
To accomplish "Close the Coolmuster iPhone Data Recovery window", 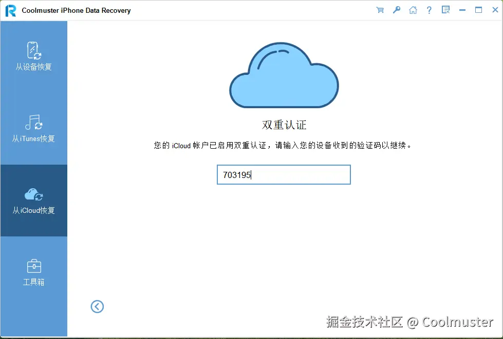I will click(x=495, y=10).
